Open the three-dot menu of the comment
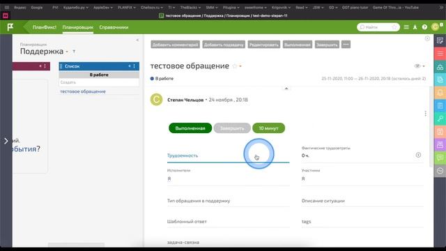The width and height of the screenshot is (446, 251). [425, 114]
